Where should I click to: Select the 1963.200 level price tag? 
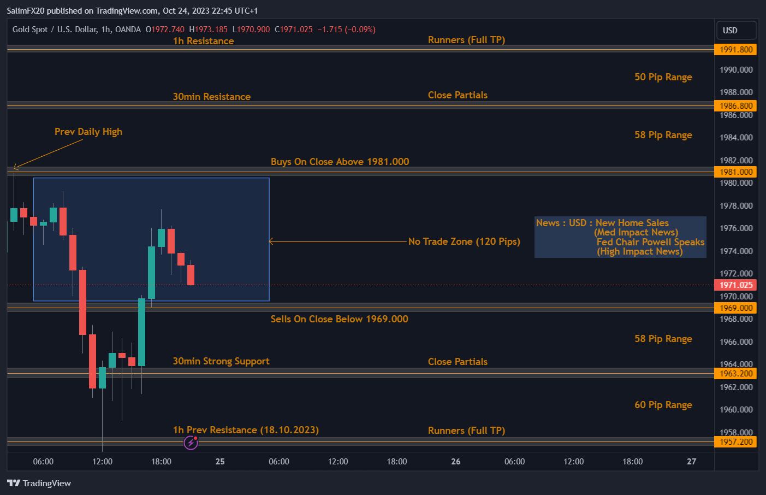735,374
